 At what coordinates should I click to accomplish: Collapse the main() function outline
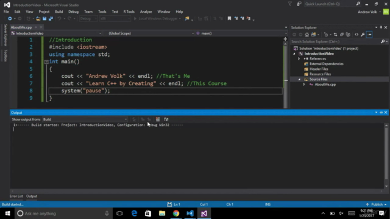click(46, 62)
